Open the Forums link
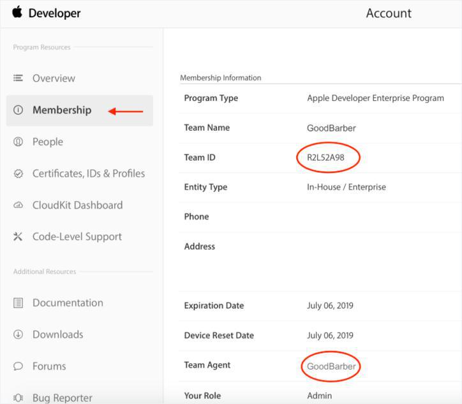Viewport: 462px width, 404px height. tap(49, 366)
